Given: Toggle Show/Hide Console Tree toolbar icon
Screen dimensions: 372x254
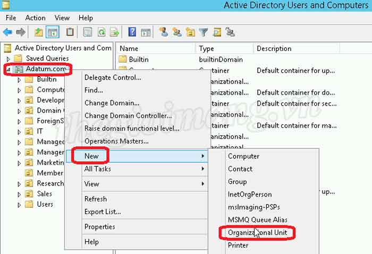Looking at the screenshot, I should (53, 32).
